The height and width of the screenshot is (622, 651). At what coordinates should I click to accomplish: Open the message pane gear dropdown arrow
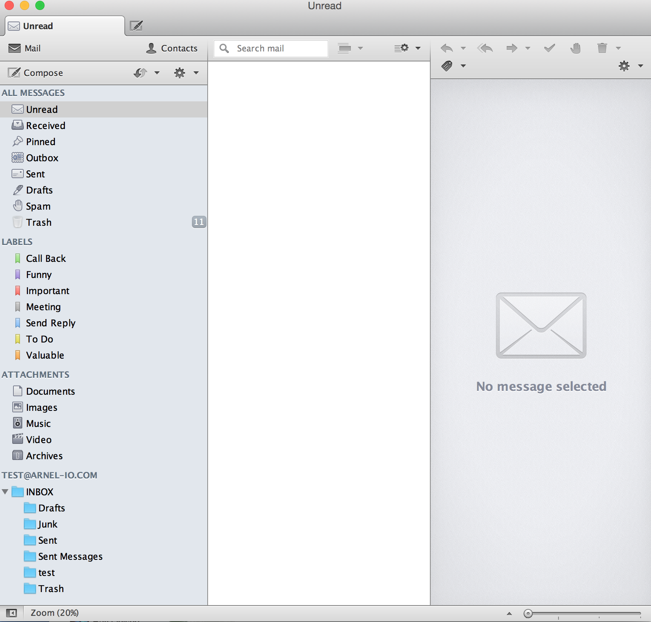(x=641, y=66)
